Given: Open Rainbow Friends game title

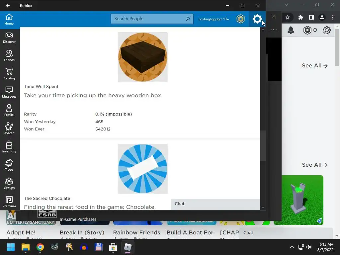Looking at the screenshot, I should (x=136, y=232).
